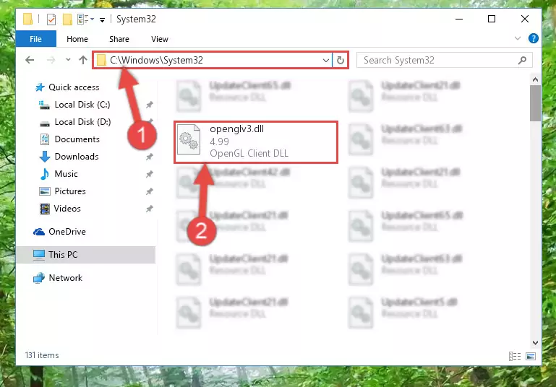The image size is (556, 387).
Task: Click the This PC monitor icon
Action: pyautogui.click(x=38, y=255)
